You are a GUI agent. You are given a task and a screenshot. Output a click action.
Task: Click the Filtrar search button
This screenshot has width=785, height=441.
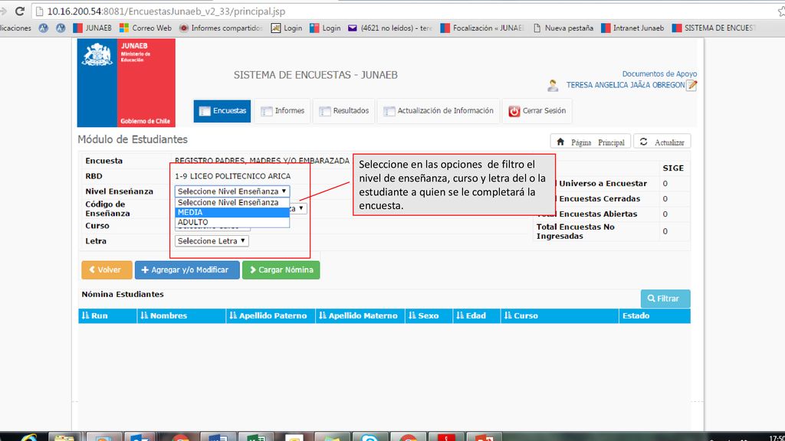click(x=665, y=299)
